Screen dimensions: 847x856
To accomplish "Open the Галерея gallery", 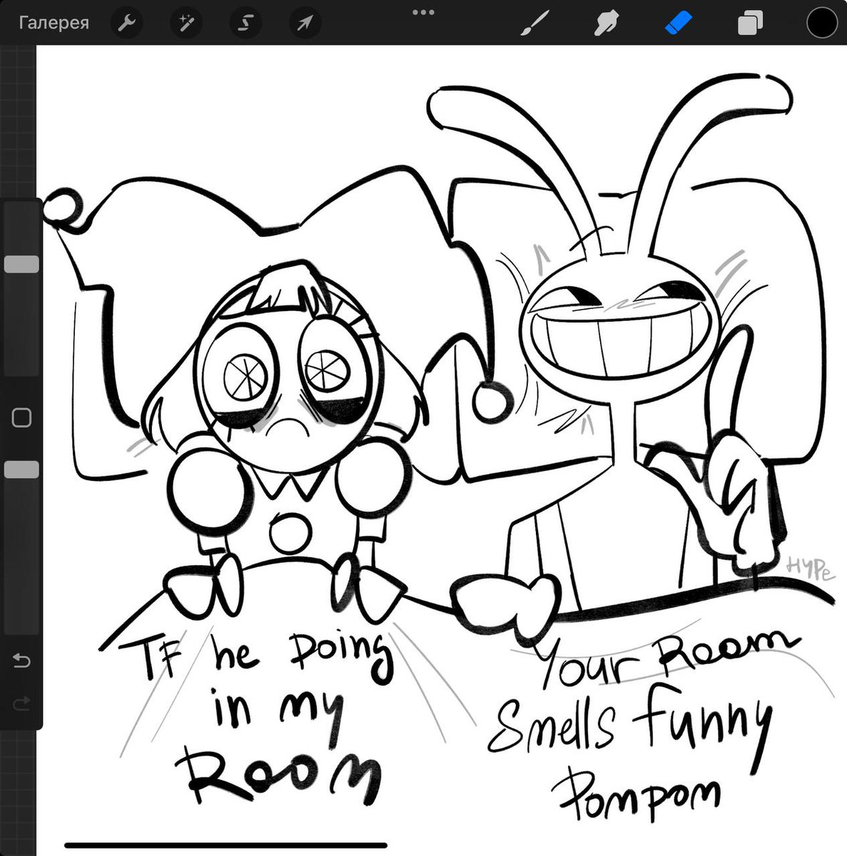I will (x=54, y=23).
